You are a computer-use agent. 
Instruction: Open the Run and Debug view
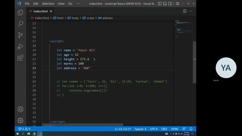pyautogui.click(x=20, y=46)
